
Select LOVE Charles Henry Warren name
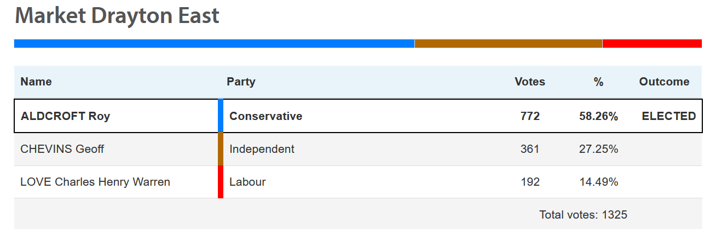[95, 182]
